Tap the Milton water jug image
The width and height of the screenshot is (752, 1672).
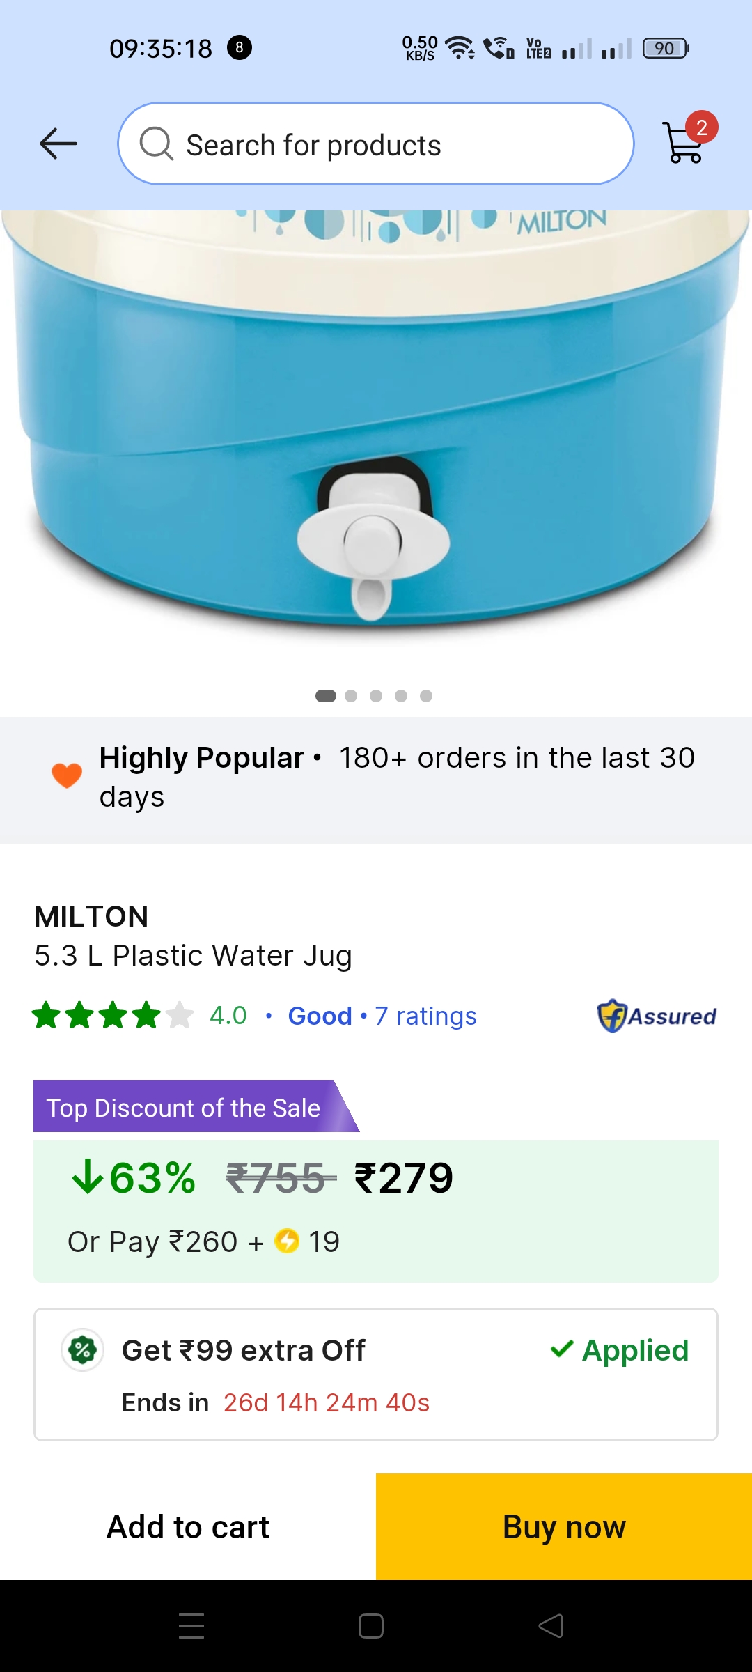tap(376, 432)
